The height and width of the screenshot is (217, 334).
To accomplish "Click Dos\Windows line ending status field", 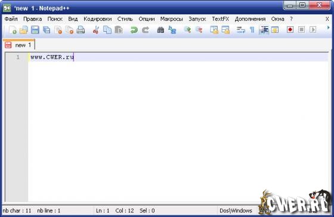I will click(x=236, y=211).
